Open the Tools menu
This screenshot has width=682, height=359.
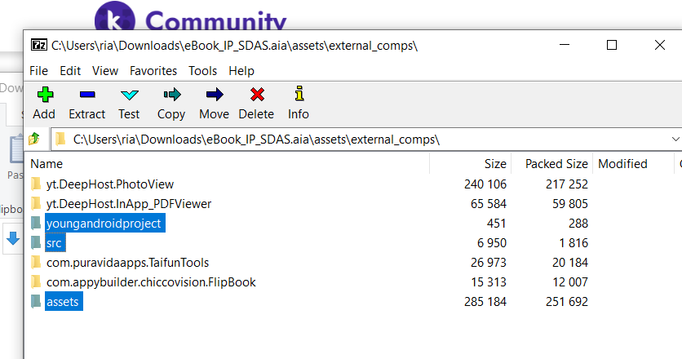(x=202, y=70)
